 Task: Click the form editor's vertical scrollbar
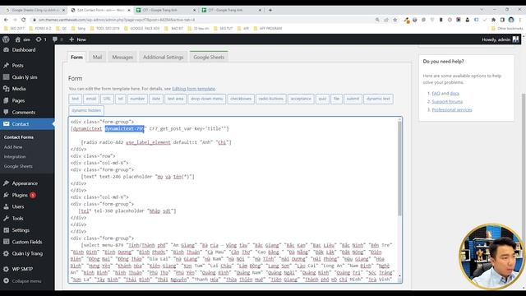(399, 200)
